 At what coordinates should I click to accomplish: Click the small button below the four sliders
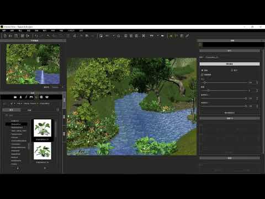click(x=230, y=113)
